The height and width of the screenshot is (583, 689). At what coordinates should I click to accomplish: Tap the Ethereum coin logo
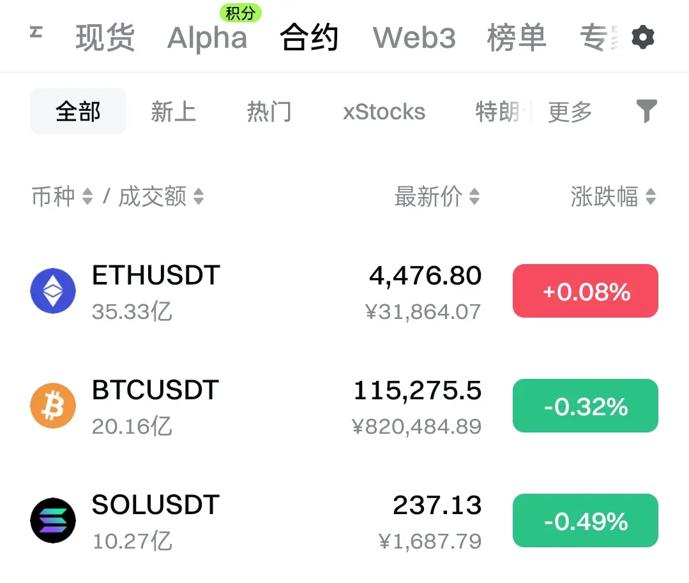(53, 291)
